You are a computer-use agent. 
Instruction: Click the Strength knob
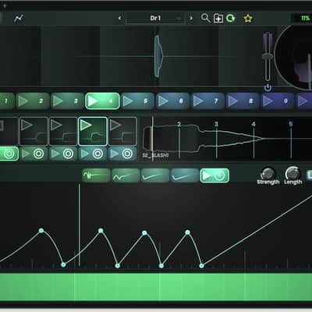tap(268, 173)
